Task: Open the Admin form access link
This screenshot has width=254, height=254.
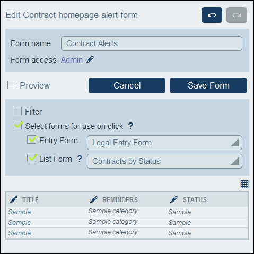Action: (x=72, y=60)
